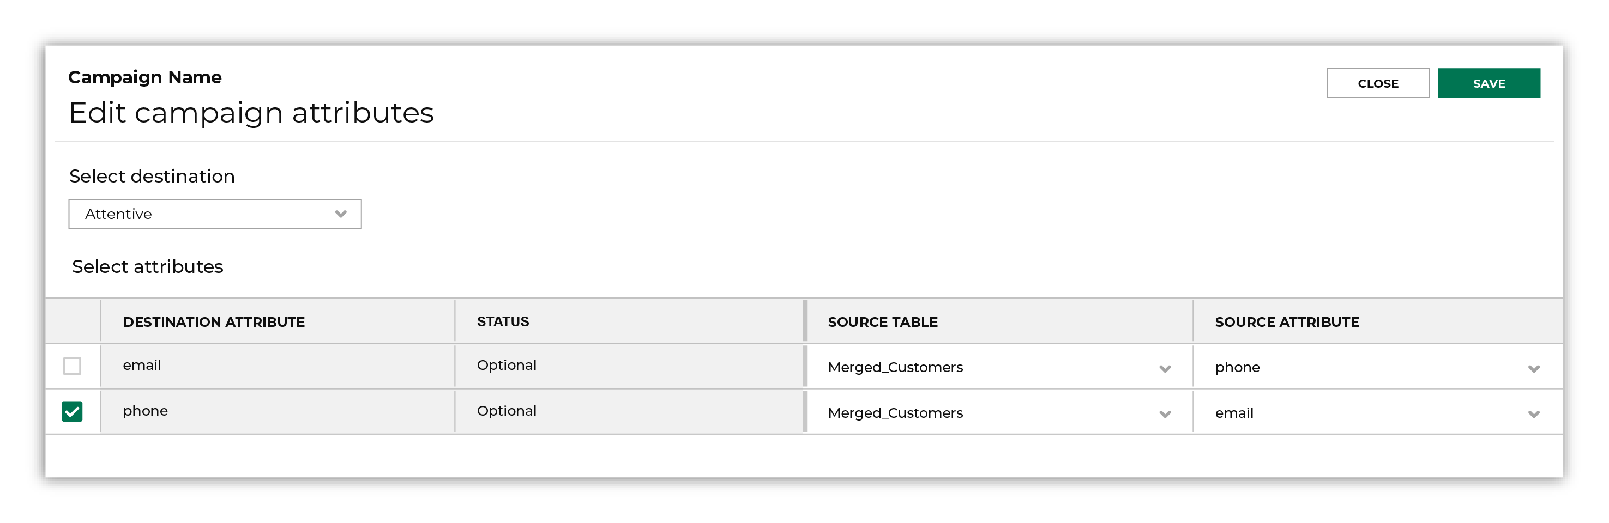This screenshot has width=1609, height=523.
Task: Click the CLOSE button
Action: tap(1378, 83)
